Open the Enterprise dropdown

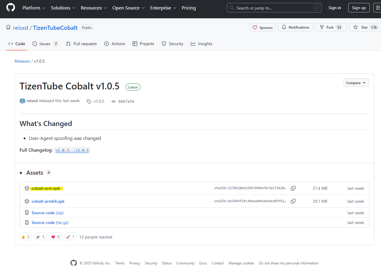(x=163, y=8)
